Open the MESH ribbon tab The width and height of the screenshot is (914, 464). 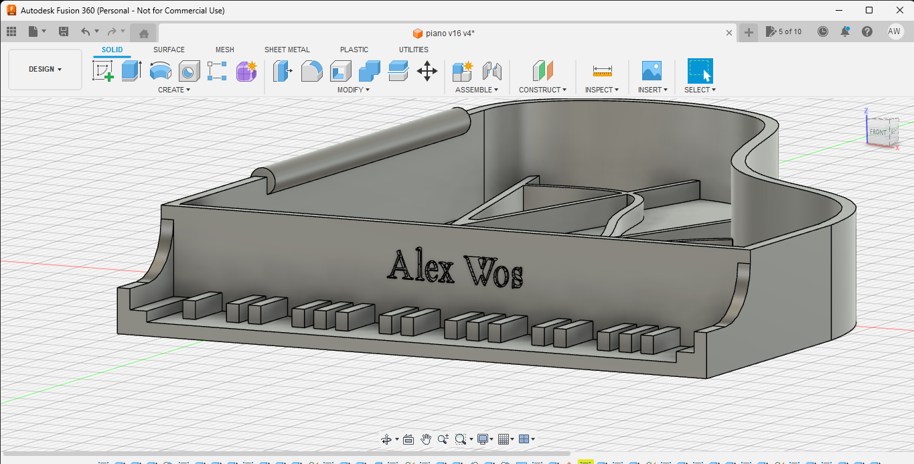click(x=225, y=49)
